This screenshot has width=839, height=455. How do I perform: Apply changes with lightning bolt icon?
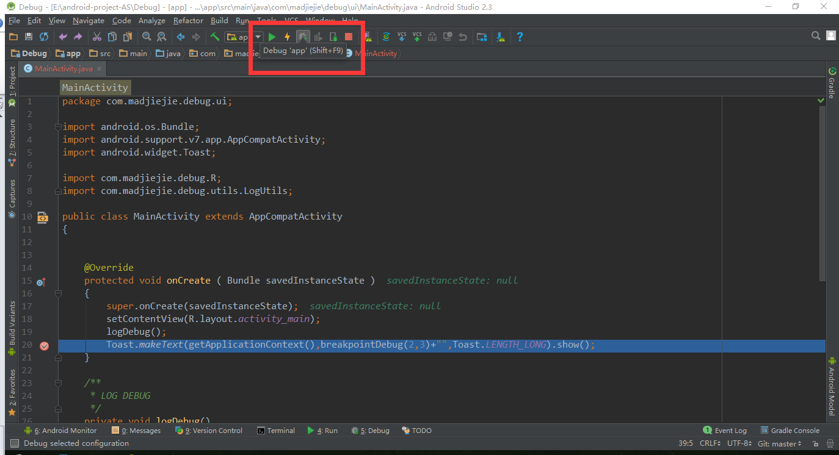(x=287, y=37)
